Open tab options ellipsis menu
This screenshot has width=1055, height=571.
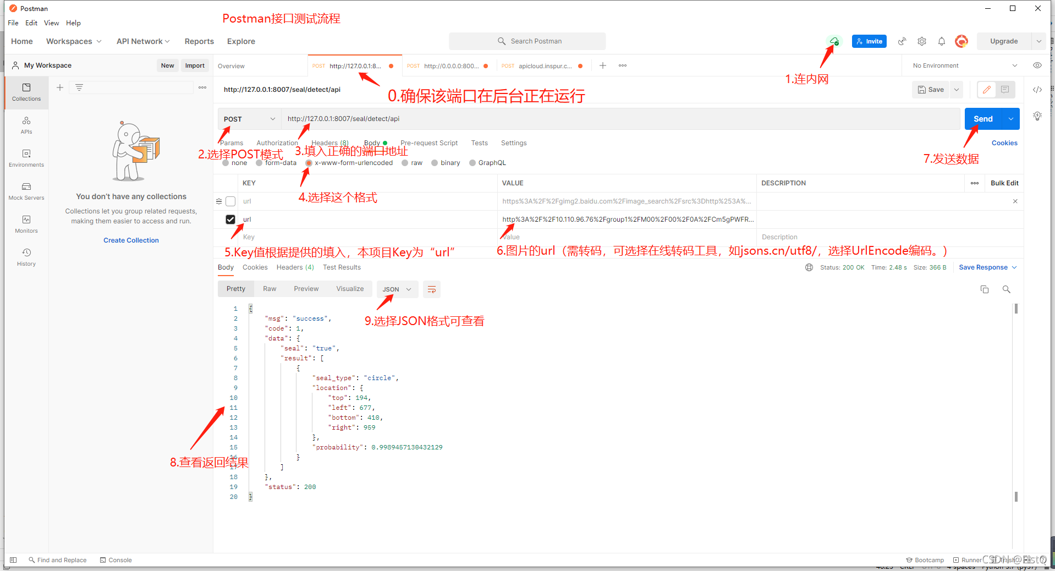click(623, 65)
